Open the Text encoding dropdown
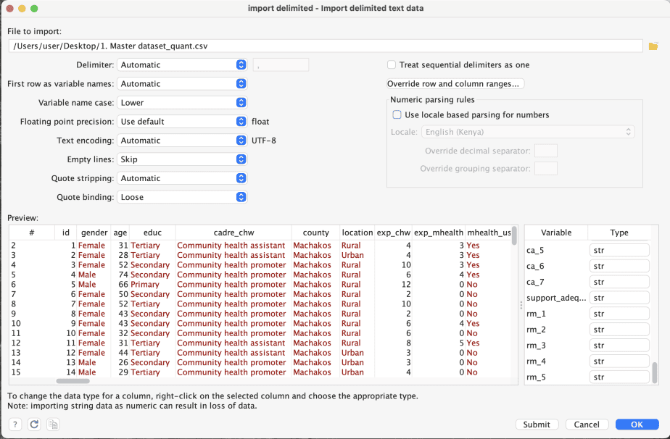Viewport: 670px width, 439px height. [183, 141]
